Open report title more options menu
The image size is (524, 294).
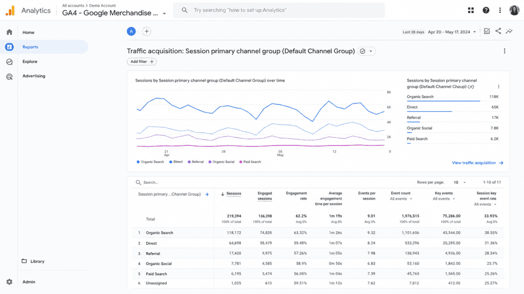505,51
